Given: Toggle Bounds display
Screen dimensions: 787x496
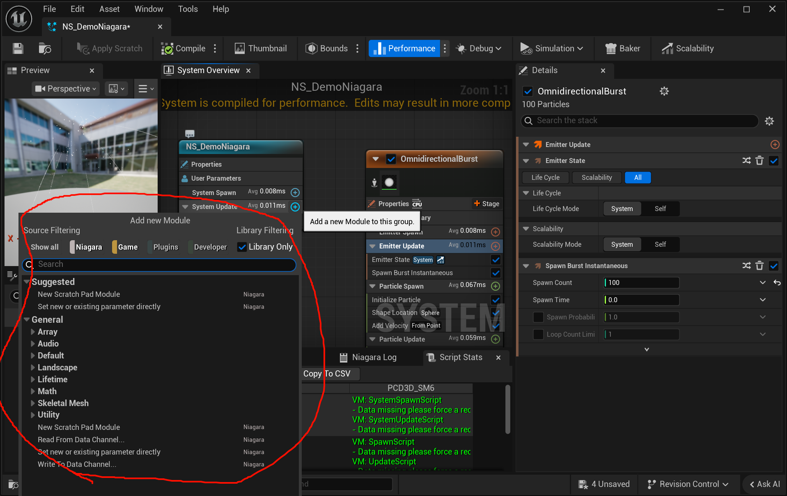Looking at the screenshot, I should [327, 48].
